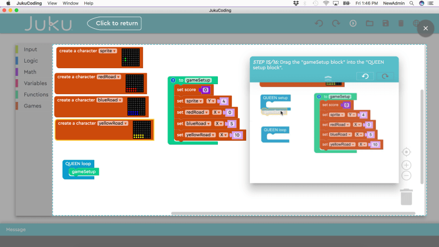Select the Variables category in the toolbox

pos(35,83)
